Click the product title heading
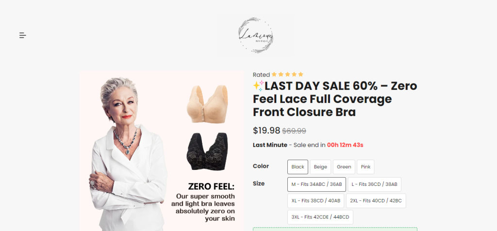 pyautogui.click(x=335, y=99)
